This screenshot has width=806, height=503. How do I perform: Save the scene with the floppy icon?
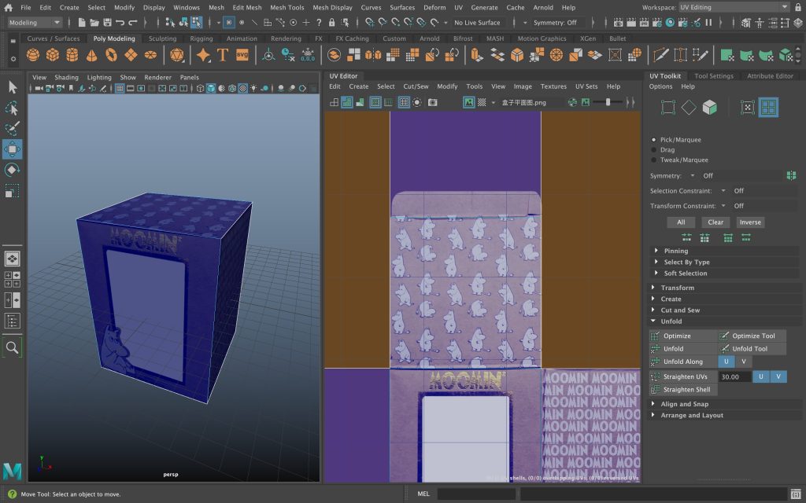click(107, 23)
